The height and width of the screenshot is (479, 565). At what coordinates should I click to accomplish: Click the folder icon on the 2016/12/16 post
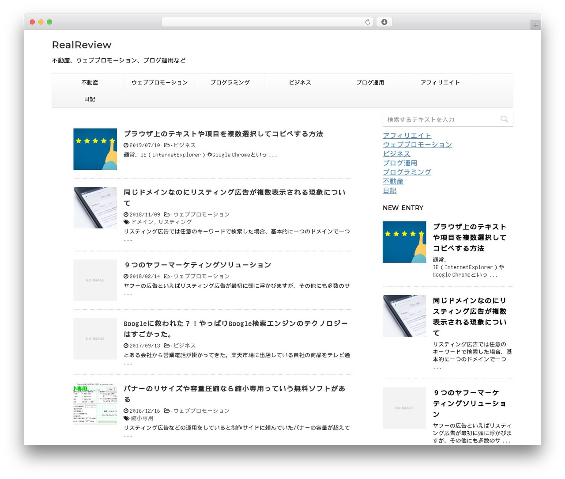(167, 411)
